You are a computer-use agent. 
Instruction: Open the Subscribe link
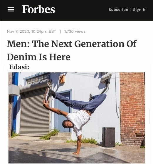[118, 10]
